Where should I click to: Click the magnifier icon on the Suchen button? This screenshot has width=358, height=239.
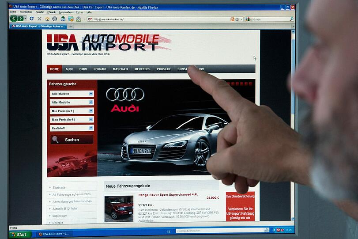click(x=55, y=139)
